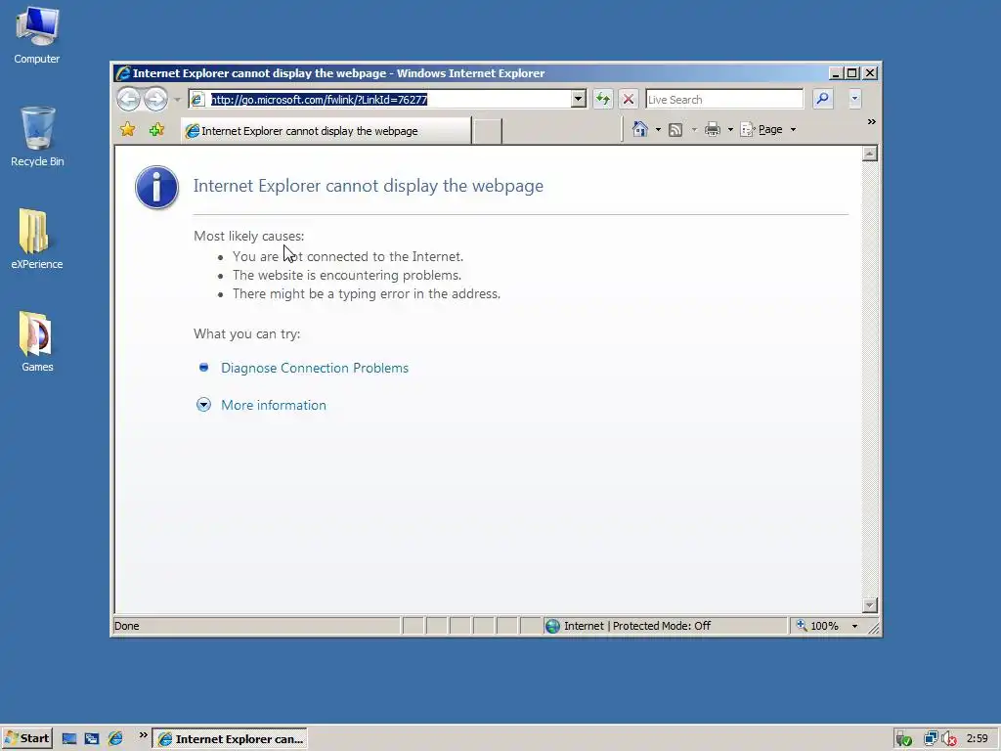Click the scrollbar down arrow
1001x751 pixels.
pos(869,604)
